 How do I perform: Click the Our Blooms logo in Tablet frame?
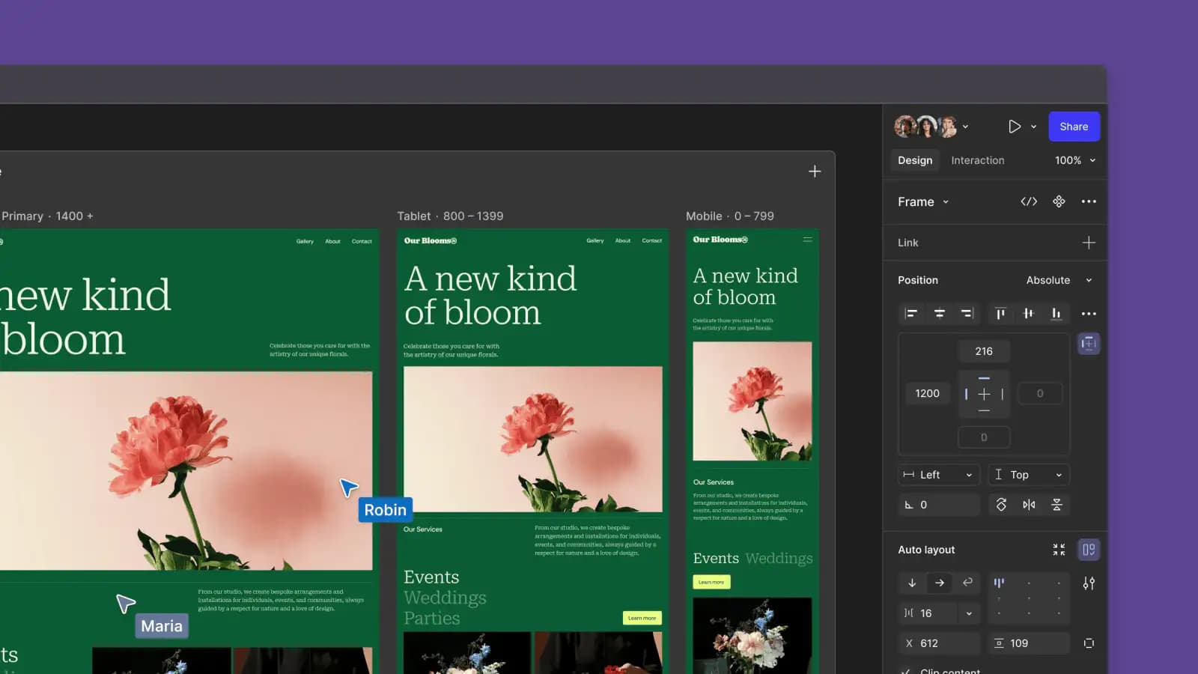(x=431, y=240)
